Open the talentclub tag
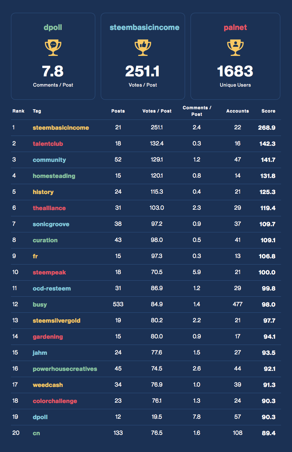This screenshot has width=292, height=452. click(x=48, y=144)
